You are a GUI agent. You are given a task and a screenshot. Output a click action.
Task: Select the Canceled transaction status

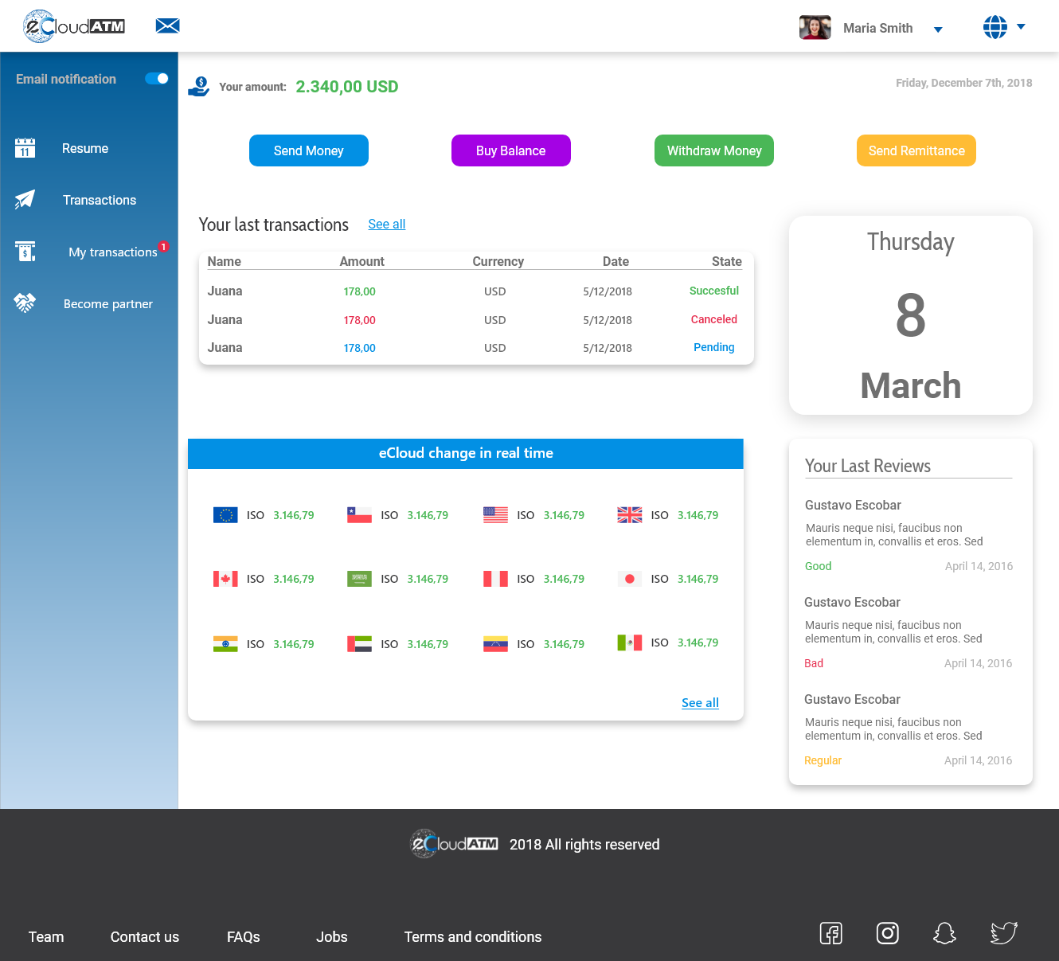(714, 320)
